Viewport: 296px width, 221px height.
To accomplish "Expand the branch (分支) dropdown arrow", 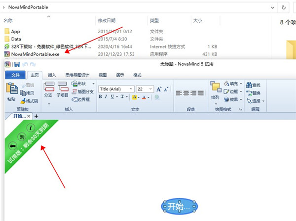I will point(49,104).
